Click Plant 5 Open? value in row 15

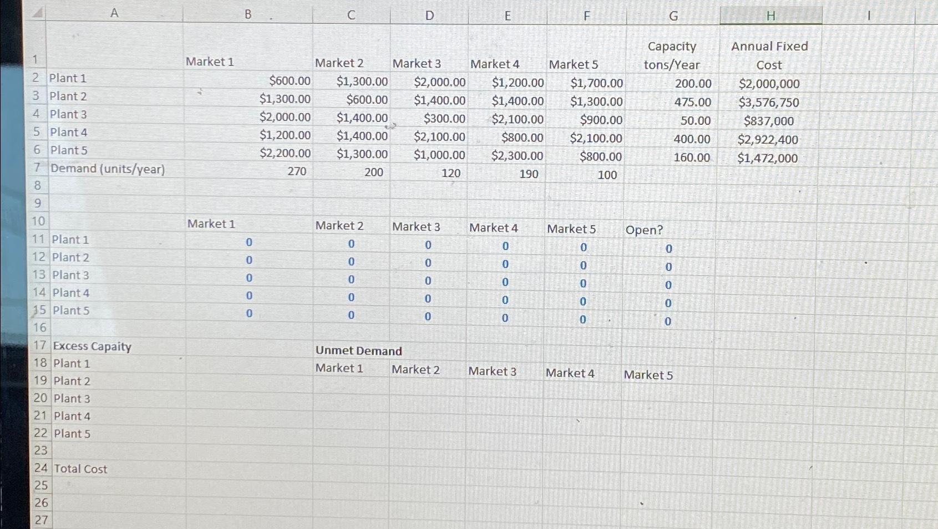tap(668, 322)
